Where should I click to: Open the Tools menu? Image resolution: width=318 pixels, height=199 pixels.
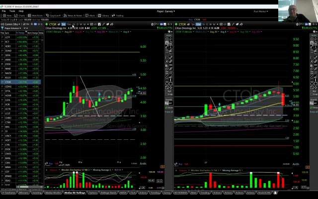(12, 10)
